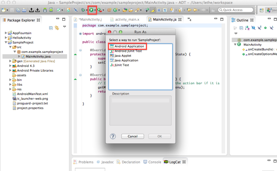Open the lint check dropdown arrow
Image resolution: width=277 pixels, height=171 pixels.
[x=62, y=10]
